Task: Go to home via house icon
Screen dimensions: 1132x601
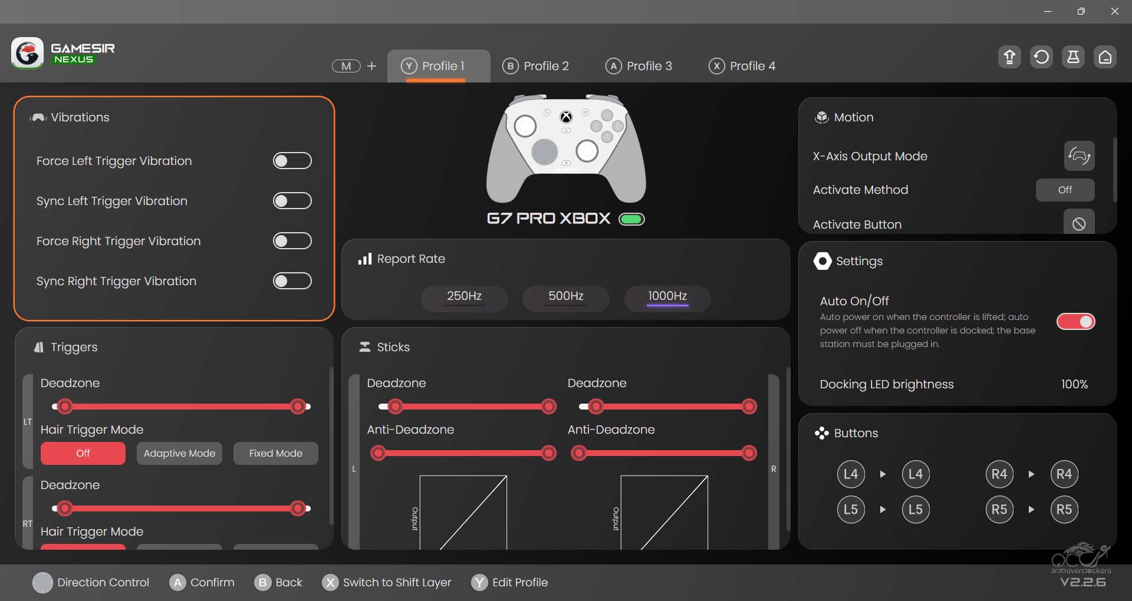Action: [x=1105, y=57]
